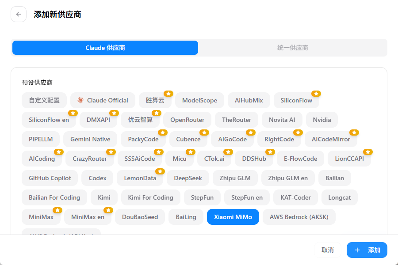Select Zhipu GLM preset

[x=235, y=178]
